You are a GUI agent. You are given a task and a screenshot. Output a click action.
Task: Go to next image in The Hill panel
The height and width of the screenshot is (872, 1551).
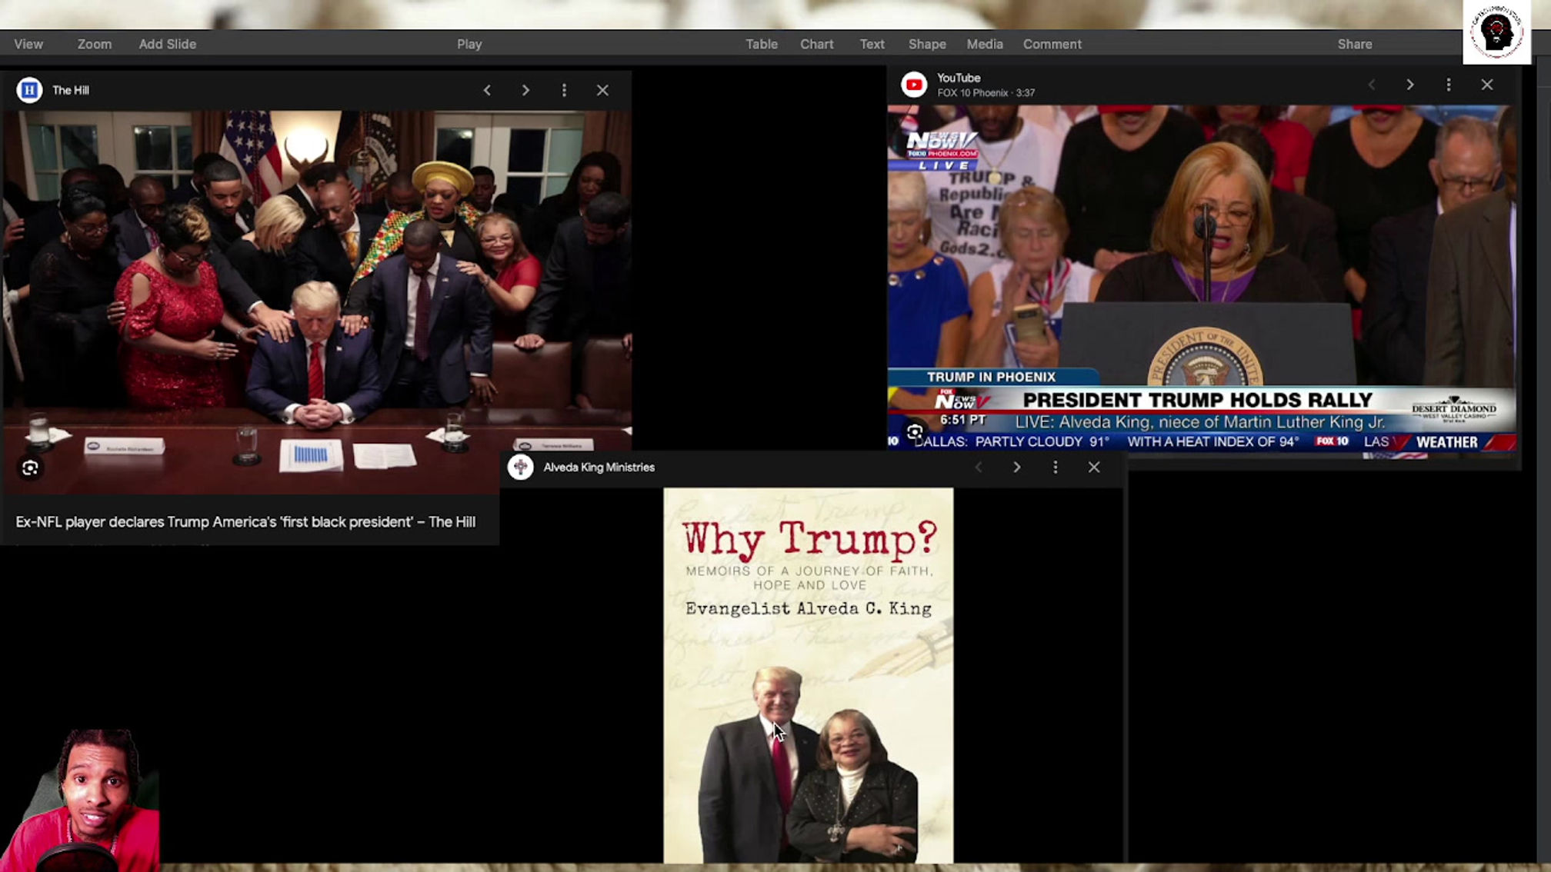pyautogui.click(x=525, y=90)
